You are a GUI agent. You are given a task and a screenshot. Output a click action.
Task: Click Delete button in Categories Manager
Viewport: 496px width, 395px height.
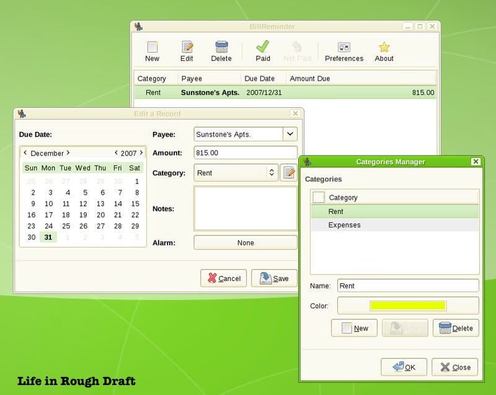[x=456, y=328]
